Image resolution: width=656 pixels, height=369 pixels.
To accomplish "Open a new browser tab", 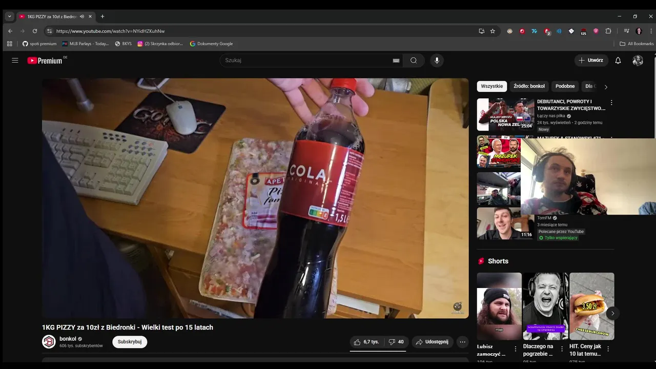I will click(102, 16).
